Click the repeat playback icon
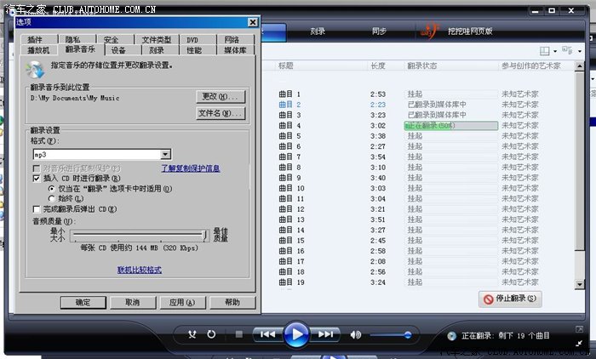The width and height of the screenshot is (596, 359). pos(210,334)
